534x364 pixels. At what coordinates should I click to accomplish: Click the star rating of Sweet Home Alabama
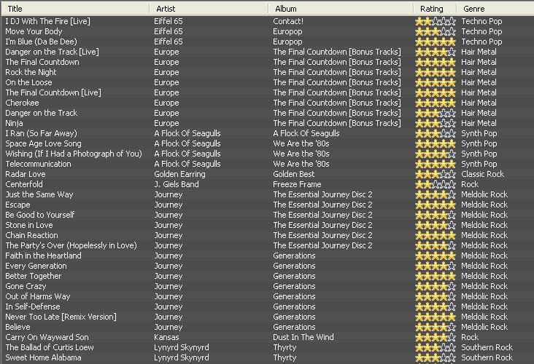(x=436, y=358)
